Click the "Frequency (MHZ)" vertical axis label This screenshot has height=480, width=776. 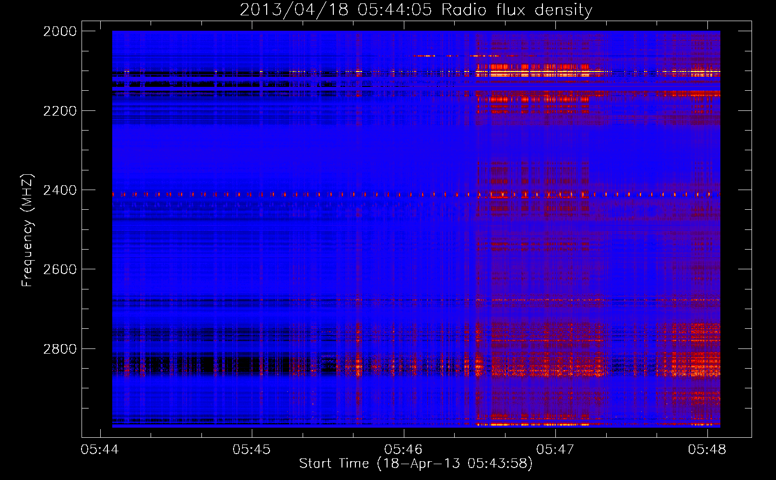(x=27, y=230)
